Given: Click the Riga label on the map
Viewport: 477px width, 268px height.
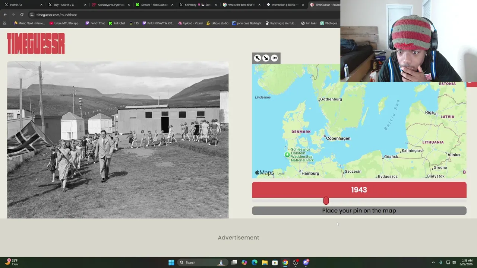Looking at the screenshot, I should pos(429,112).
